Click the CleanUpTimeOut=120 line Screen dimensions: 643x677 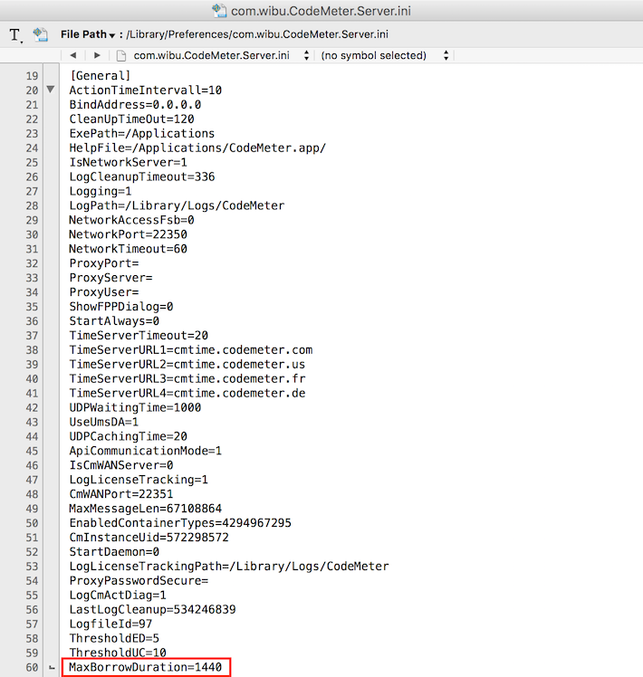coord(131,119)
